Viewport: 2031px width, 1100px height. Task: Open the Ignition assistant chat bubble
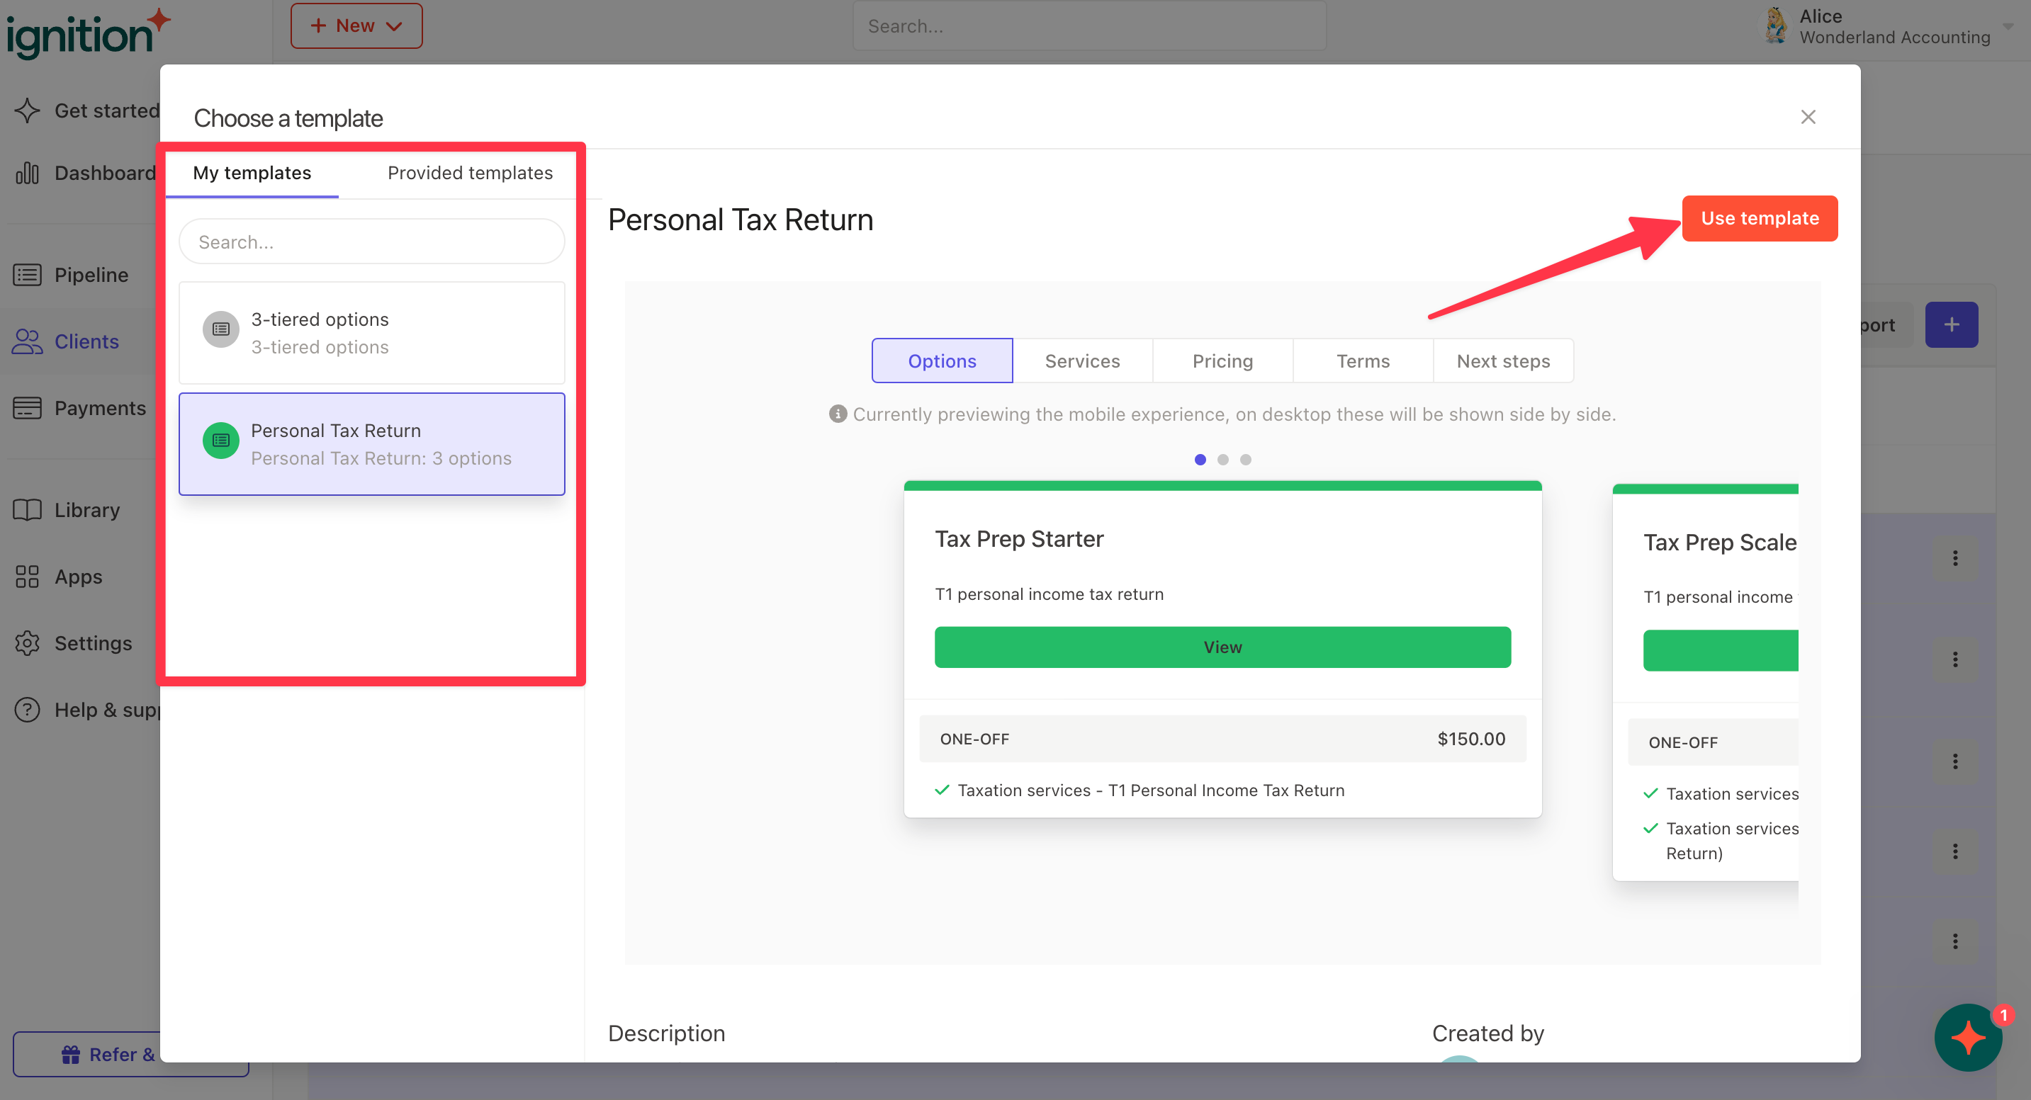click(x=1968, y=1037)
